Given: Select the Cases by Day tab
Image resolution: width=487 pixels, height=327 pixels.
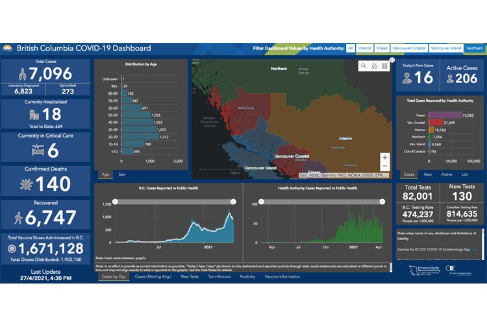Looking at the screenshot, I should click(114, 276).
